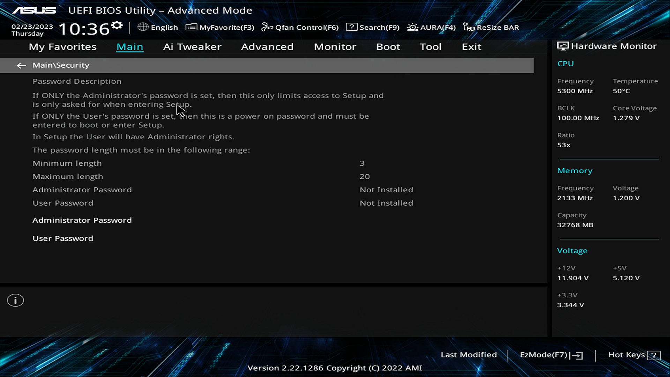Click the Minimum length row label
The height and width of the screenshot is (377, 670).
pyautogui.click(x=67, y=163)
